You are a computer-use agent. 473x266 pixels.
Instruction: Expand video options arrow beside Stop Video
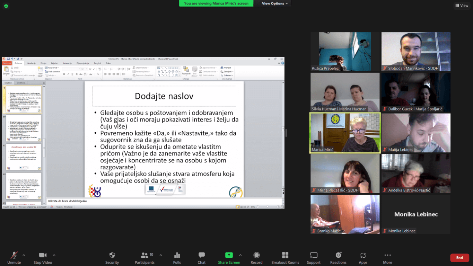(54, 255)
